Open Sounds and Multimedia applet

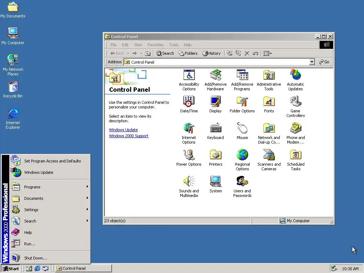[x=189, y=187]
